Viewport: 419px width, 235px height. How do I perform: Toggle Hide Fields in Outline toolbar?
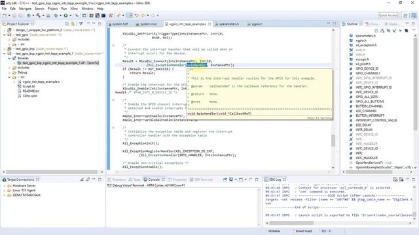(388, 31)
